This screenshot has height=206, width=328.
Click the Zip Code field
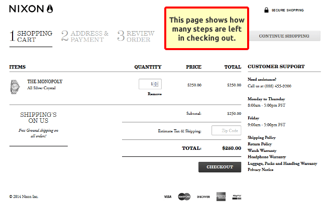click(227, 130)
